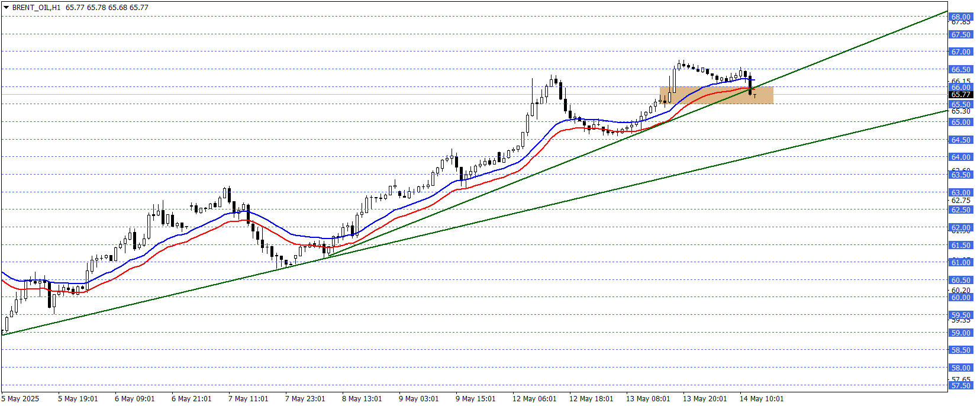The width and height of the screenshot is (977, 406).
Task: Click the 59.00 price level label
Action: [x=960, y=333]
